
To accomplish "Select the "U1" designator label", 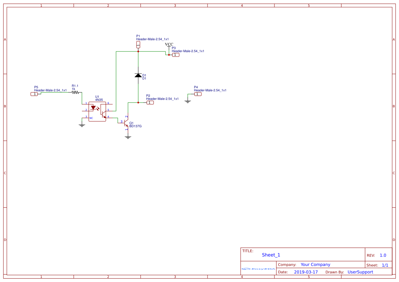I will pos(97,97).
